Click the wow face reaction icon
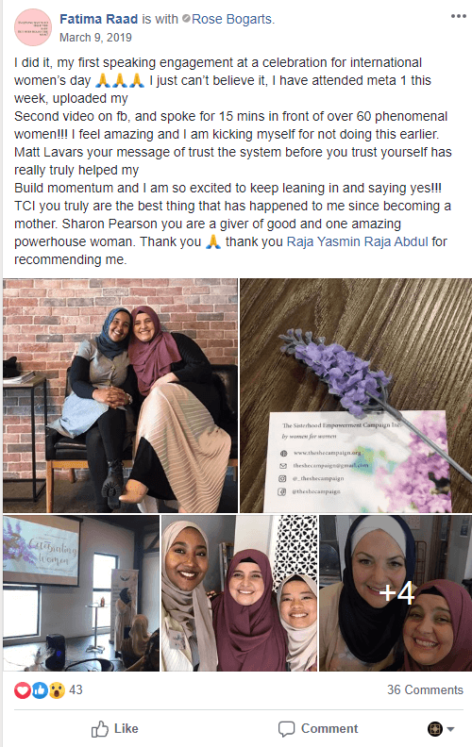 click(57, 689)
